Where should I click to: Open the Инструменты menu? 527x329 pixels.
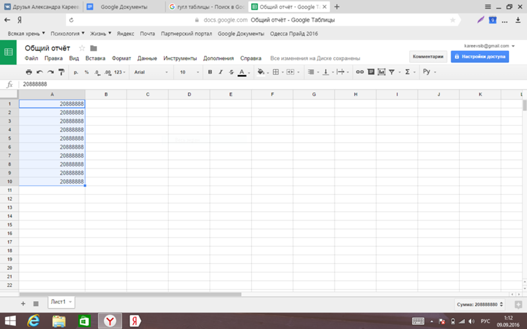coord(180,58)
